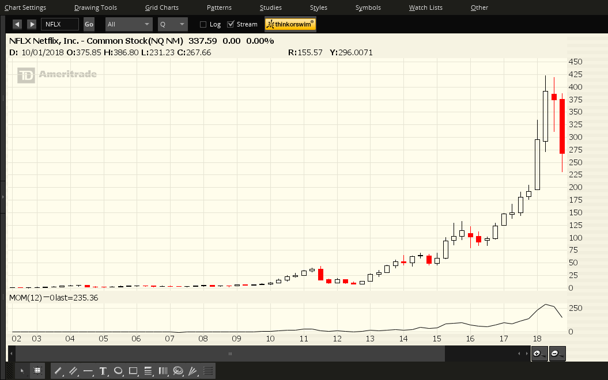
Task: Select the horizontal grid lines tool
Action: point(208,371)
